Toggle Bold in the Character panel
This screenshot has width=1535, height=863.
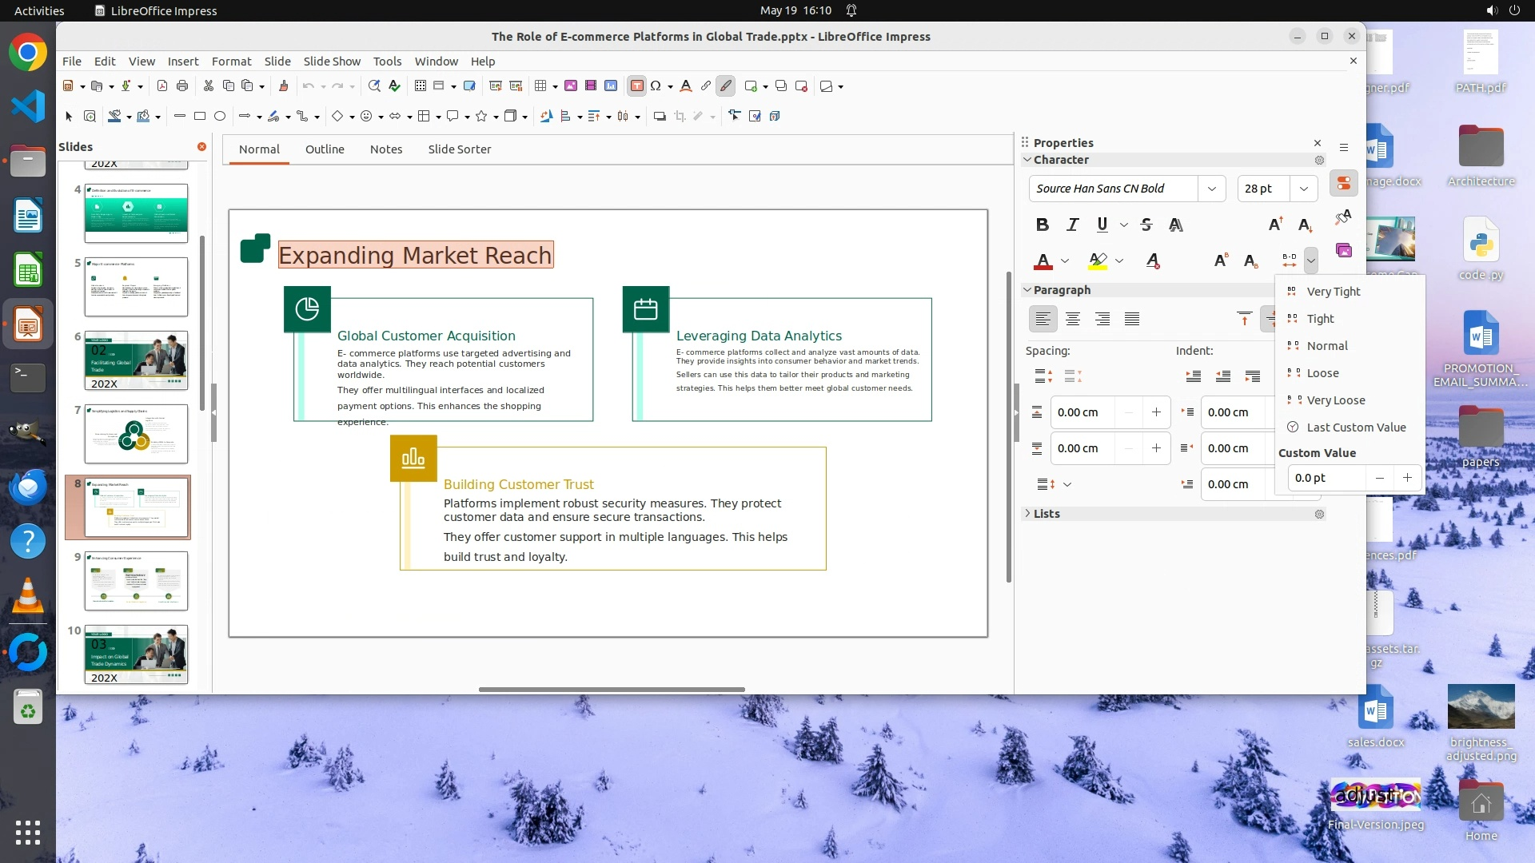click(x=1042, y=225)
